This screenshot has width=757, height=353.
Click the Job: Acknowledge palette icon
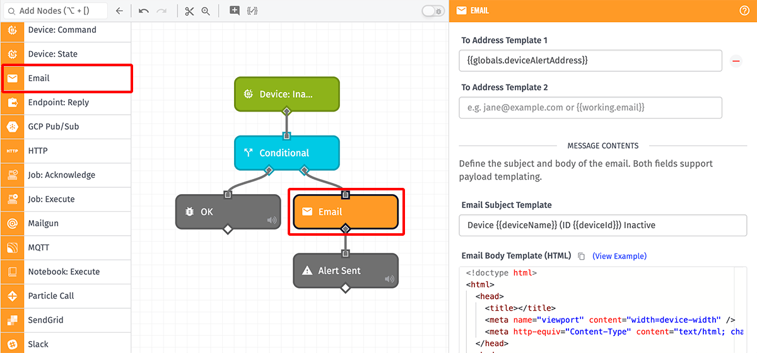point(12,175)
